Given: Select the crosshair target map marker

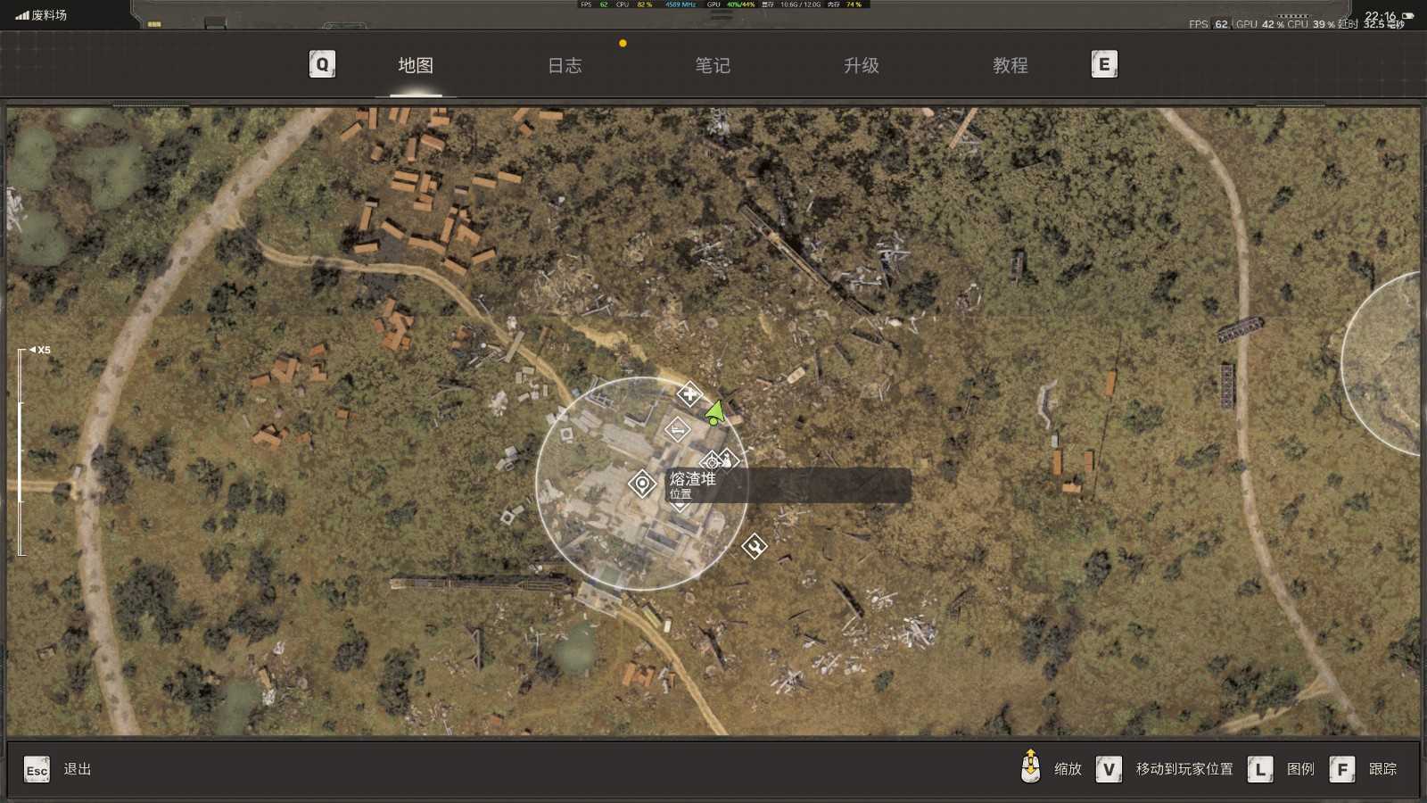Looking at the screenshot, I should click(x=711, y=462).
